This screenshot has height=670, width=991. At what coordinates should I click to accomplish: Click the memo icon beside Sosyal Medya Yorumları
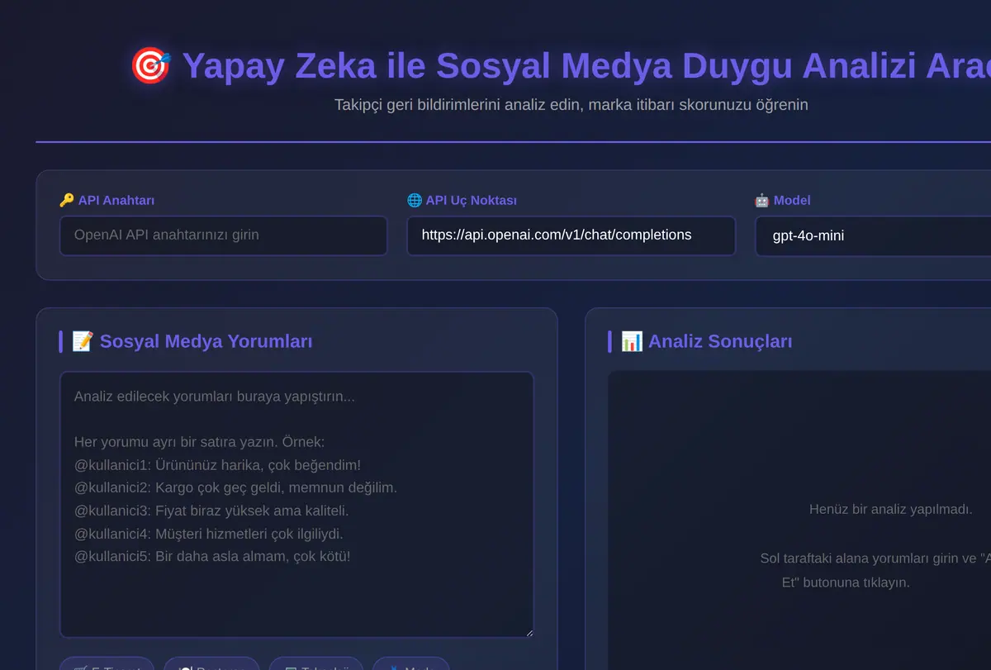83,341
